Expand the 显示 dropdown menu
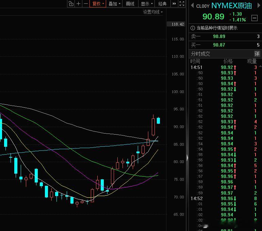Image resolution: width=262 pixels, height=231 pixels. point(147,4)
